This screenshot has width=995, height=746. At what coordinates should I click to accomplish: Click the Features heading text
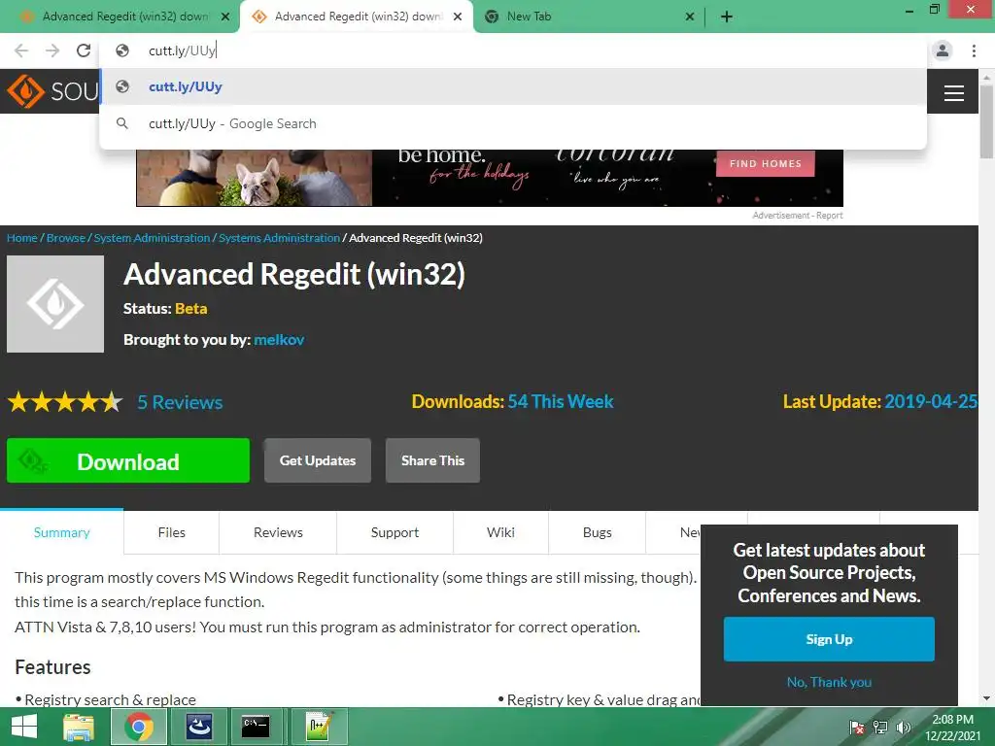[52, 667]
